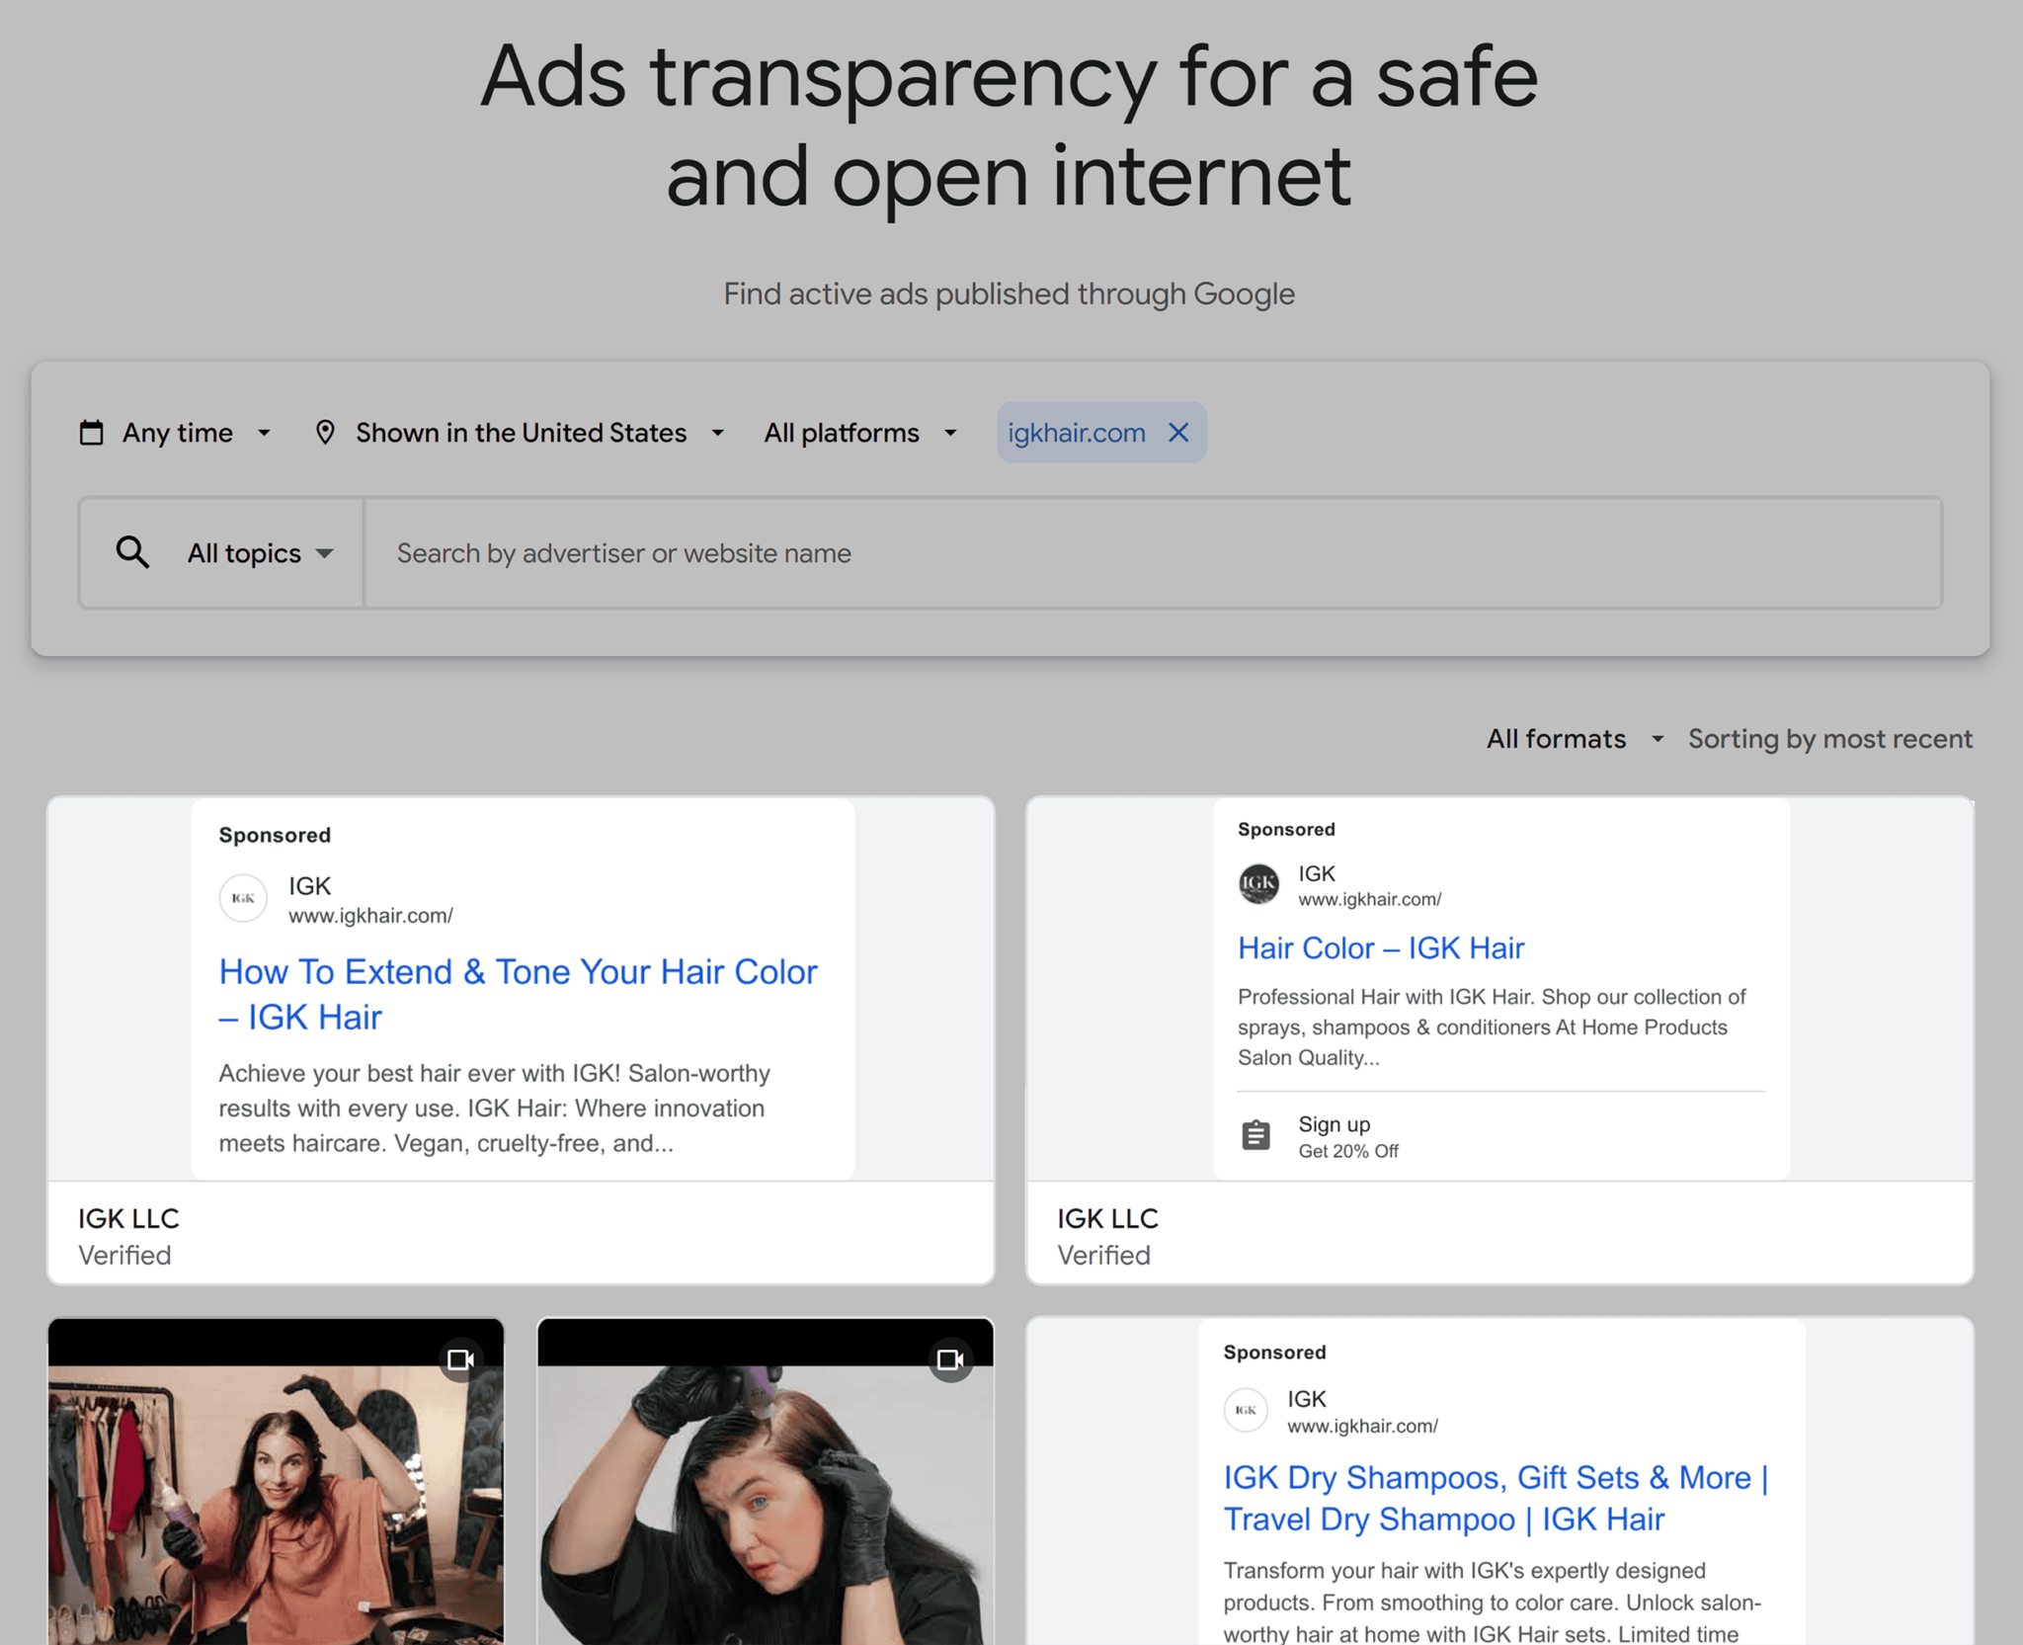The height and width of the screenshot is (1645, 2023).
Task: Click the search magnifier icon
Action: click(134, 552)
